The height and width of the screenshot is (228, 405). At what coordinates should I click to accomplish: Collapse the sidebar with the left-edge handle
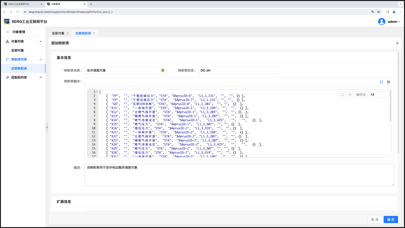pos(47,127)
